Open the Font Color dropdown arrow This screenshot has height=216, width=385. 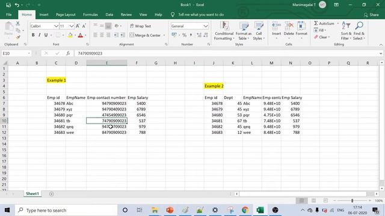(x=85, y=35)
